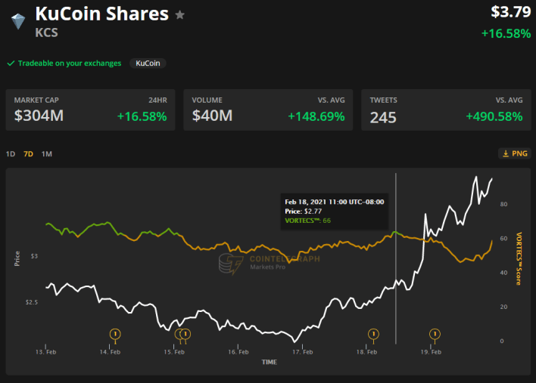
Task: Open the news marker near 14 Feb
Action: [x=115, y=334]
